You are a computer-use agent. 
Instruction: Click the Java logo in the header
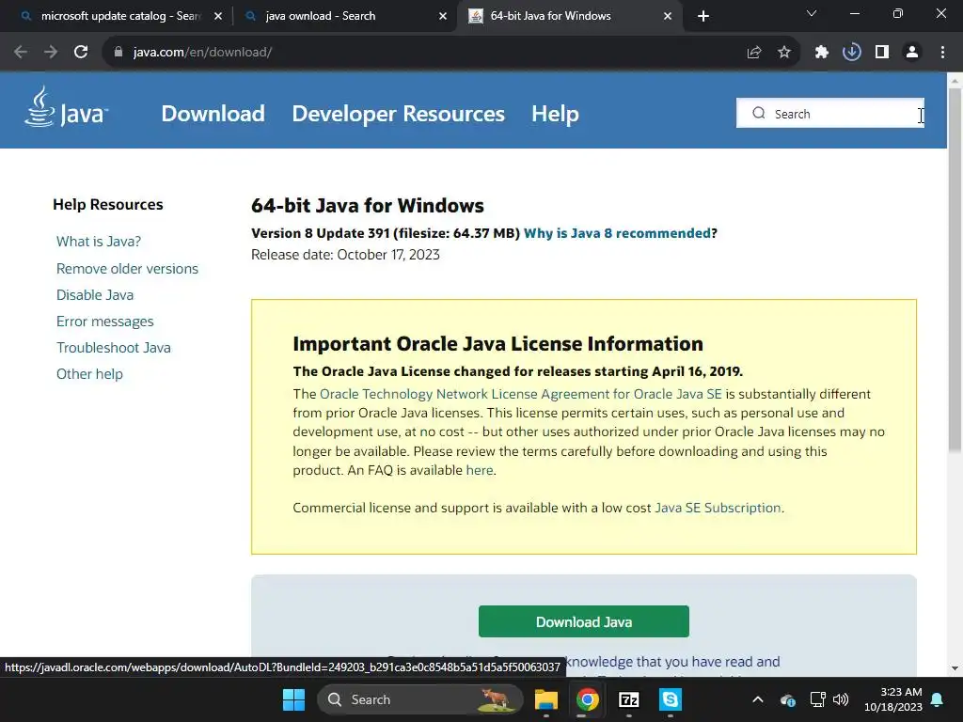tap(67, 107)
